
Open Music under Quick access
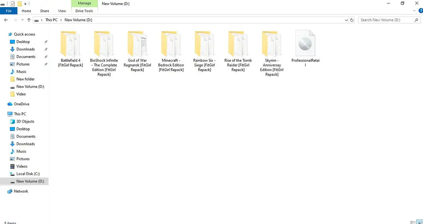coord(21,72)
